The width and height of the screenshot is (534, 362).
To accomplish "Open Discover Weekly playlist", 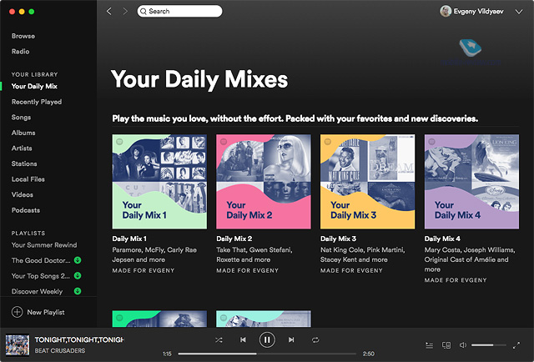I will tap(37, 291).
